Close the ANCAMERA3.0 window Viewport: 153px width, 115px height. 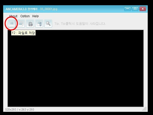[x=143, y=9]
